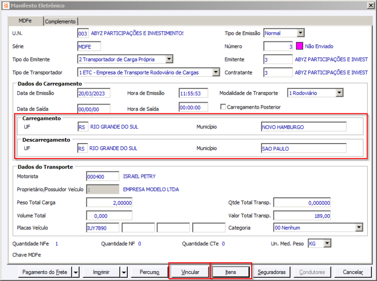Click the Descarregamento Município field SAO PAULO
The height and width of the screenshot is (281, 377).
[x=303, y=148]
